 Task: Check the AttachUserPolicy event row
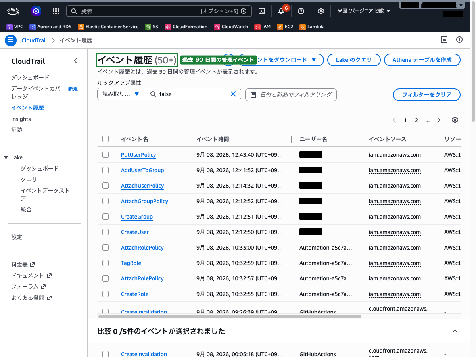click(106, 186)
